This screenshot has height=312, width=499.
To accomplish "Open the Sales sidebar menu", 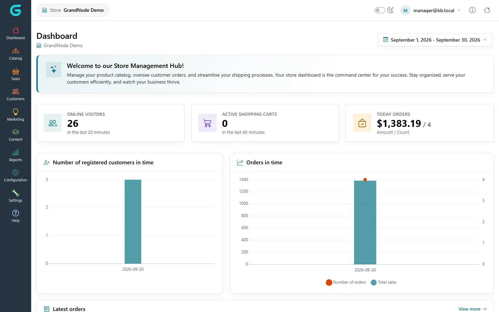I will pyautogui.click(x=16, y=75).
